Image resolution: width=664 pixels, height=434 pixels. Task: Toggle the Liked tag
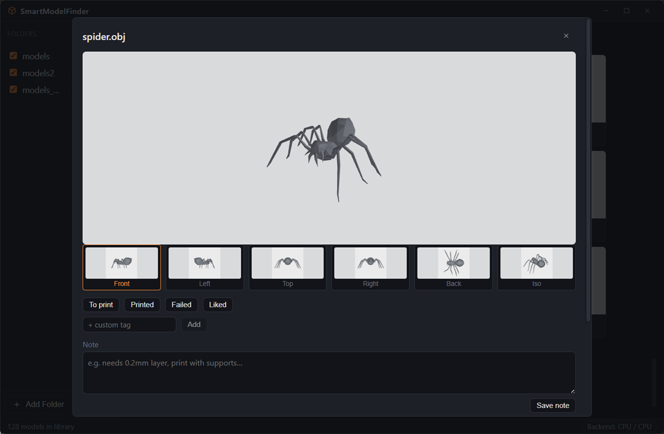[218, 304]
